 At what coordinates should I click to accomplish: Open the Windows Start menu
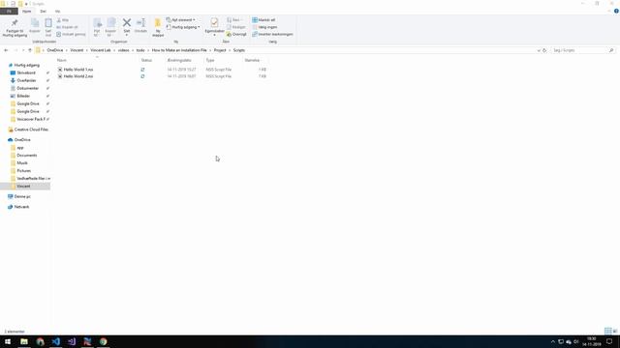pos(8,341)
